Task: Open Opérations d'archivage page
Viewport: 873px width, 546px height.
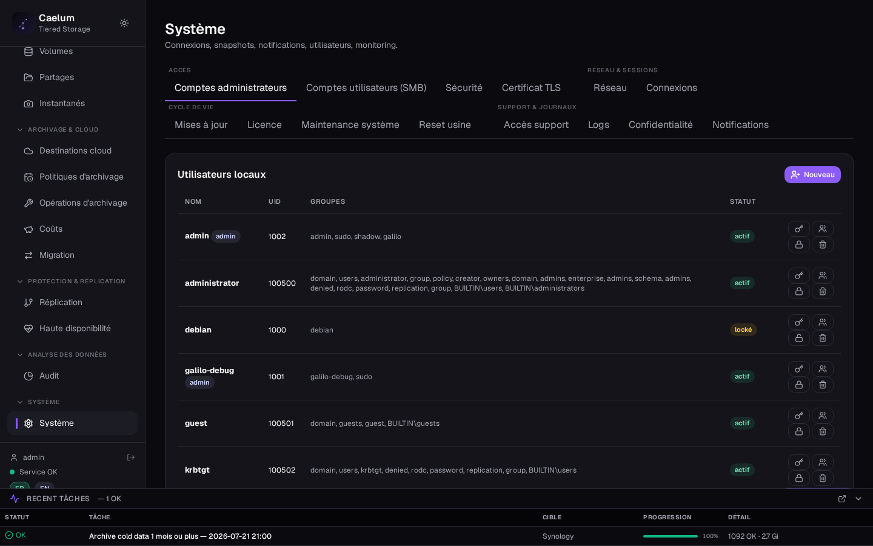Action: point(72,203)
